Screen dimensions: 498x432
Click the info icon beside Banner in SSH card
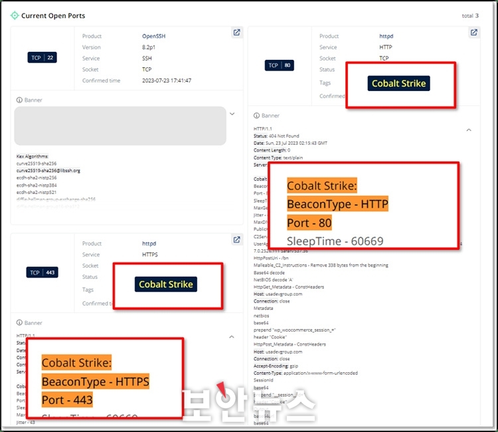pyautogui.click(x=19, y=100)
